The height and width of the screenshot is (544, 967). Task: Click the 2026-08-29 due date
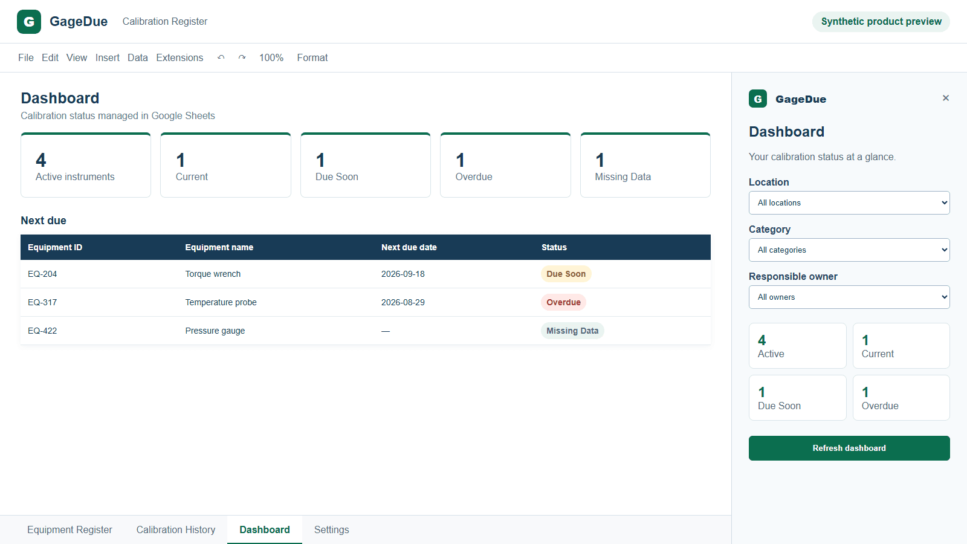[x=403, y=302]
